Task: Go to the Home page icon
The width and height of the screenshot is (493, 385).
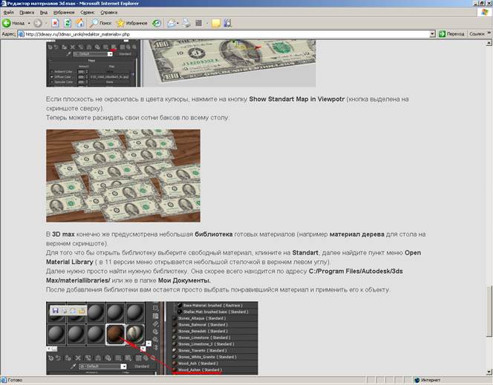Action: tap(80, 23)
